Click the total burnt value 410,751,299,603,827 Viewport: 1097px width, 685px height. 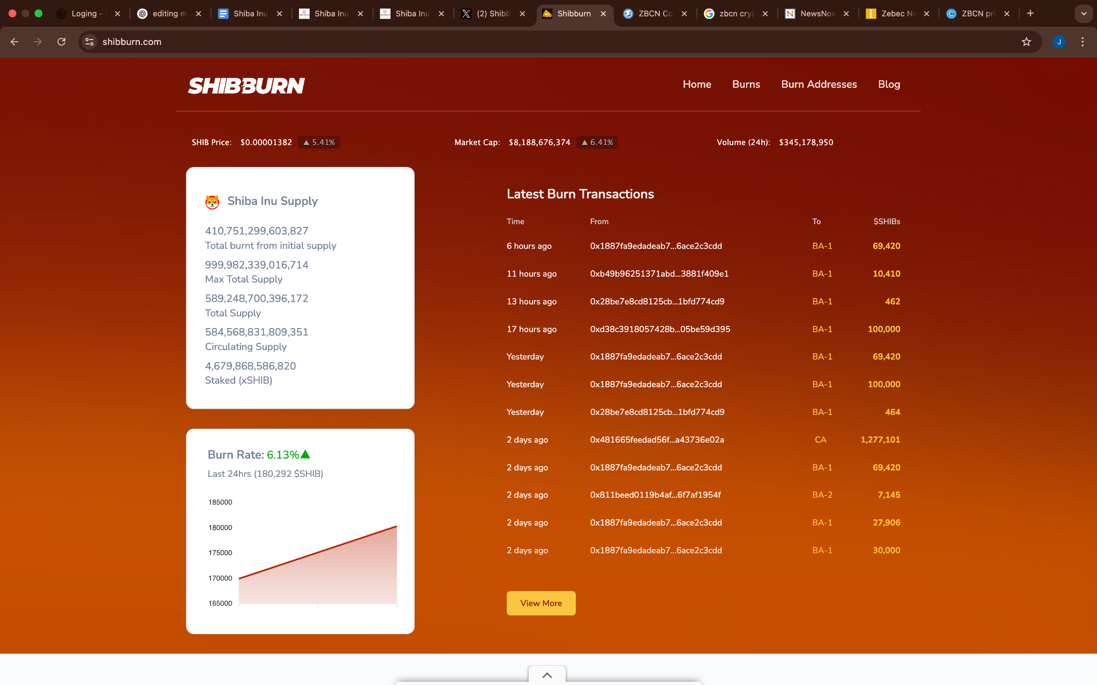(257, 231)
